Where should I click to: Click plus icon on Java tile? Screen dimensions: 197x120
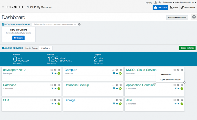[x=175, y=100]
